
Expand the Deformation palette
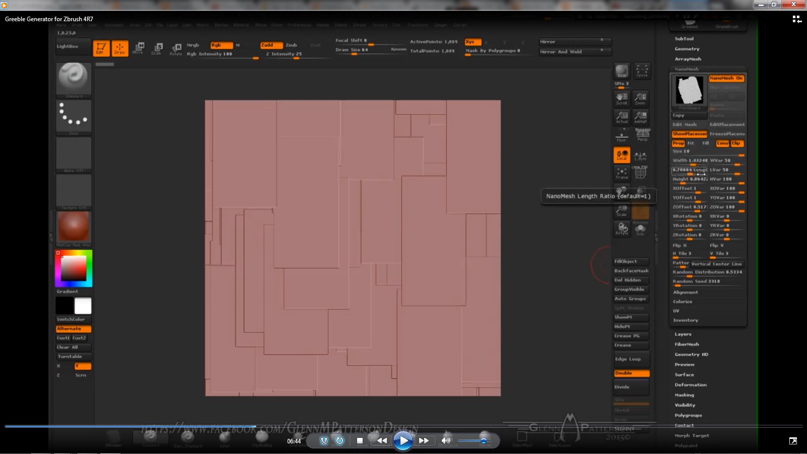point(690,385)
